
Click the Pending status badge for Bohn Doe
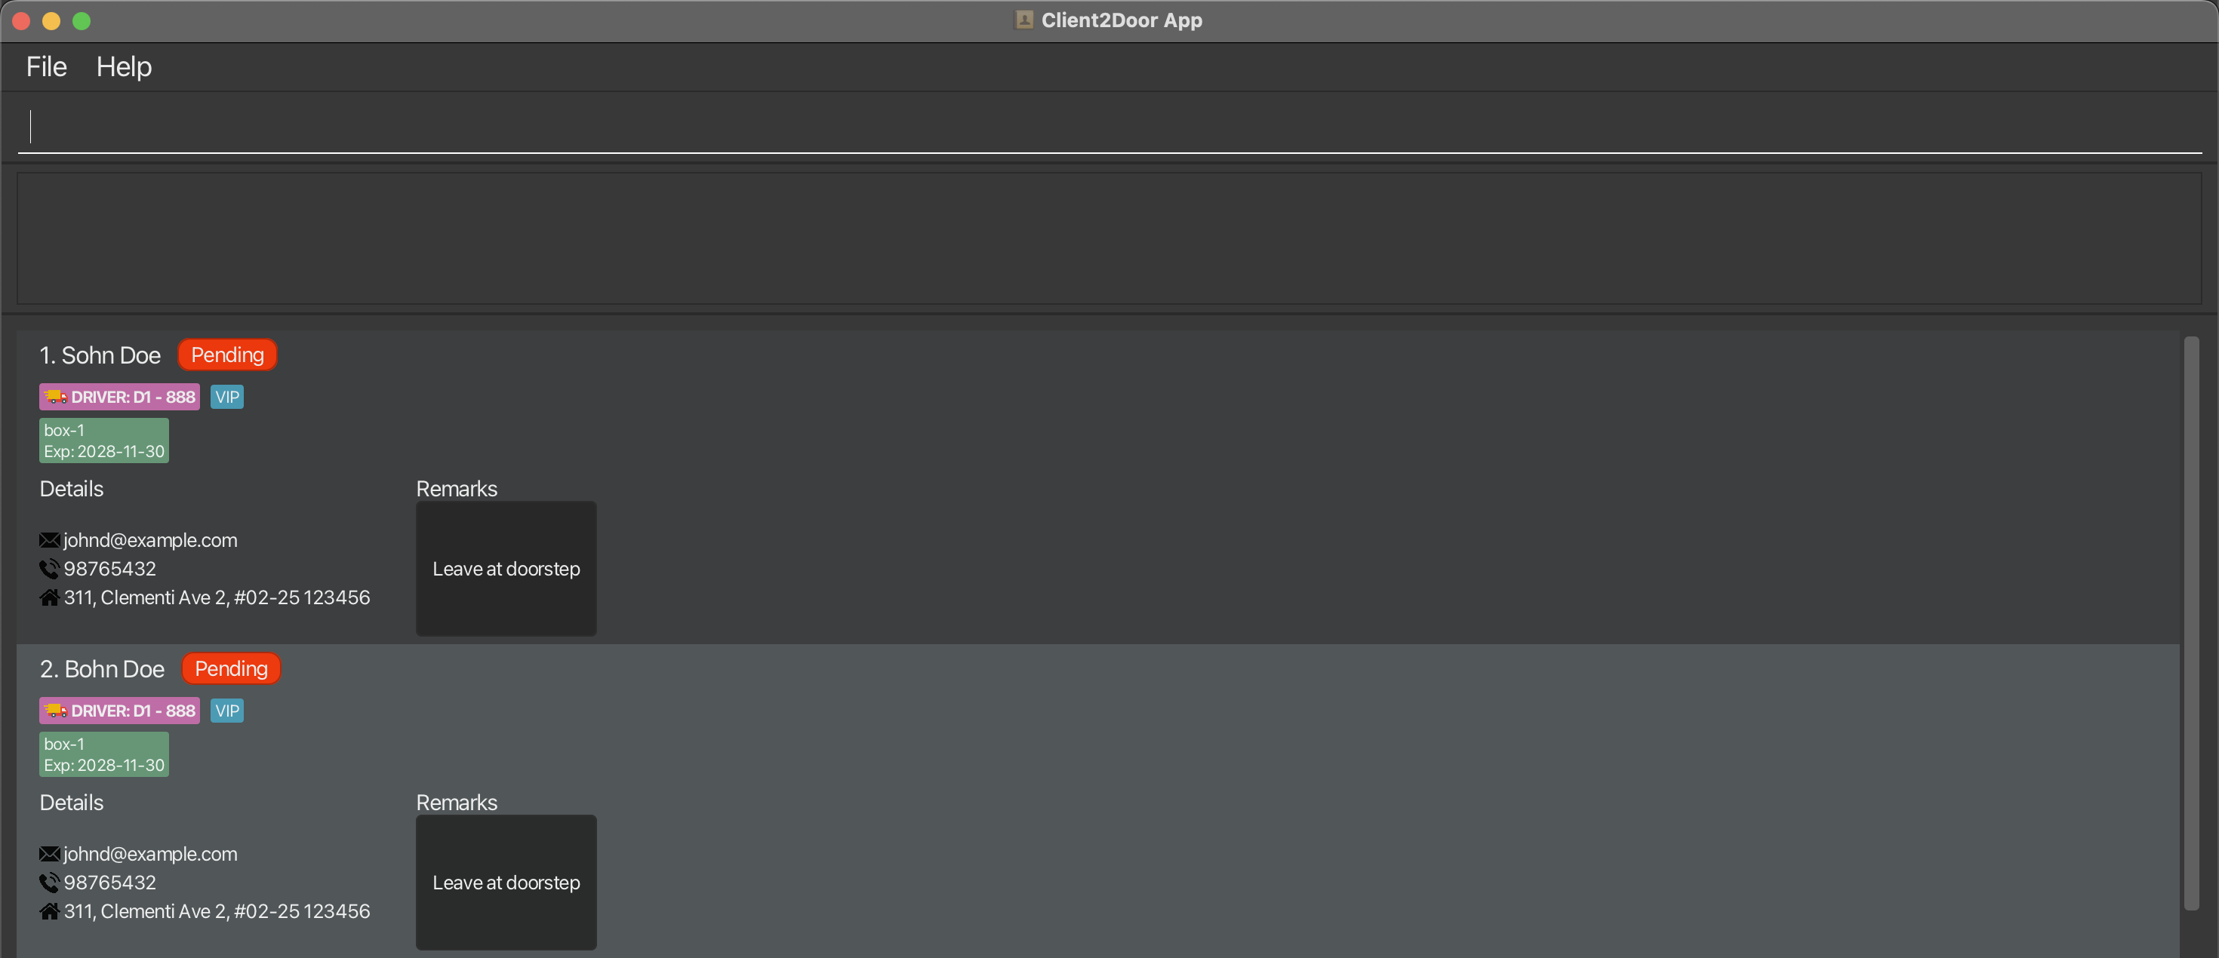231,669
